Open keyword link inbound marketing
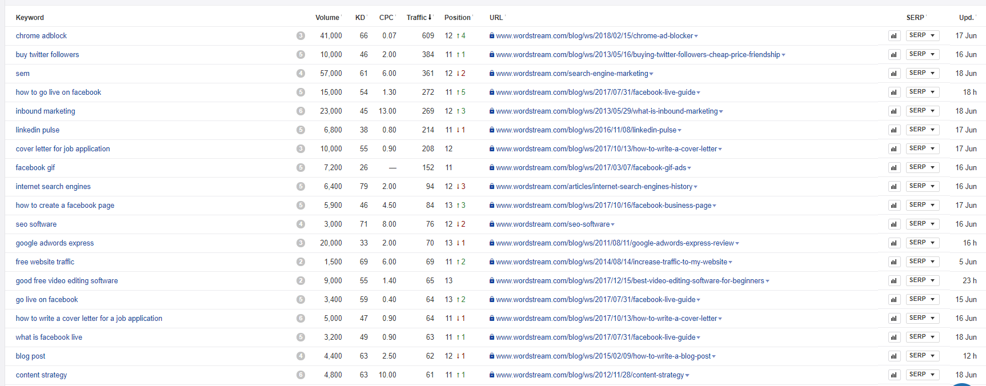986x386 pixels. point(45,111)
